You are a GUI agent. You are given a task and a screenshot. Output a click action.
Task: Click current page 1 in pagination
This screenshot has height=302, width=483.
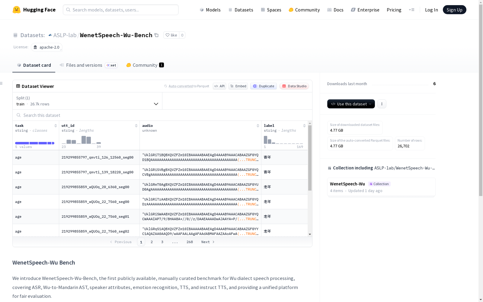coord(141,242)
